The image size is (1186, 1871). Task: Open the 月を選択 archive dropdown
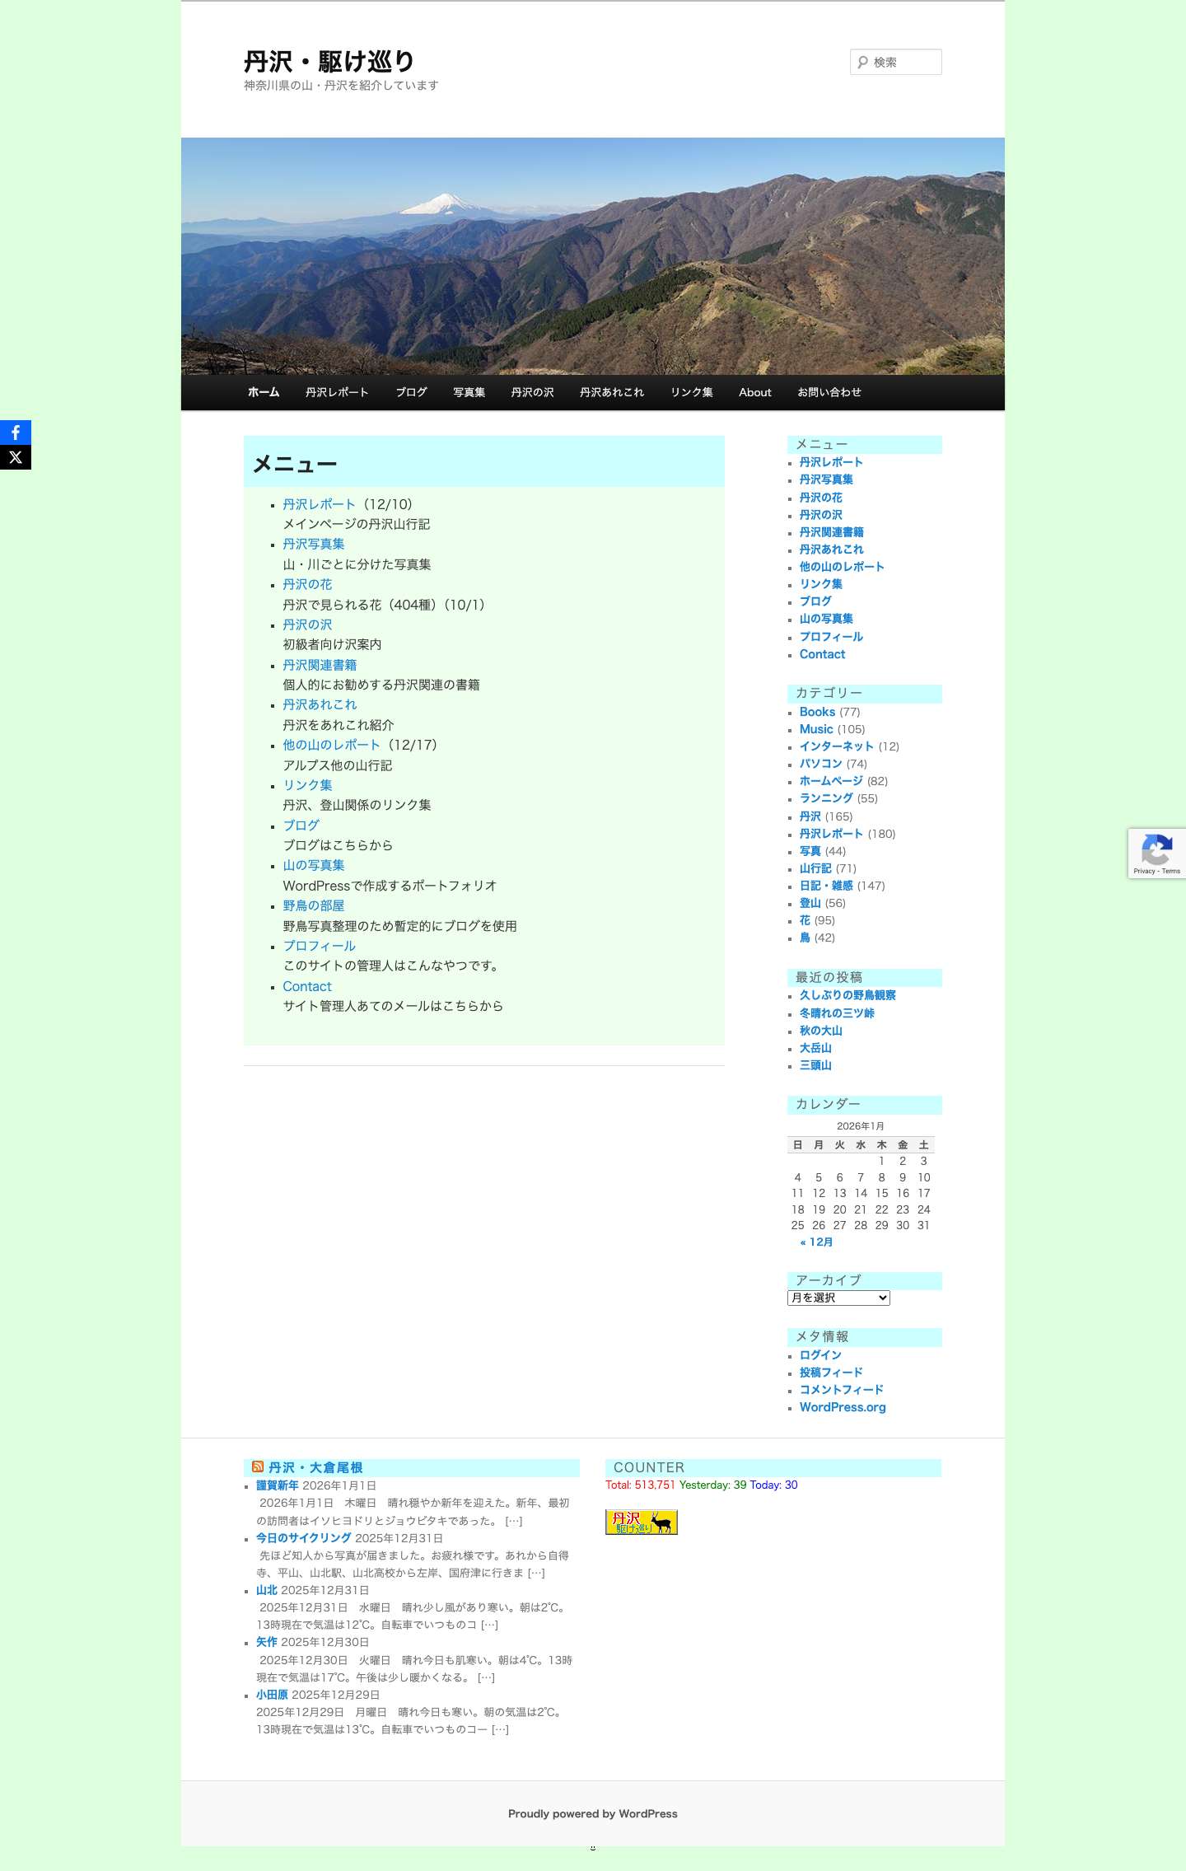pos(838,1298)
